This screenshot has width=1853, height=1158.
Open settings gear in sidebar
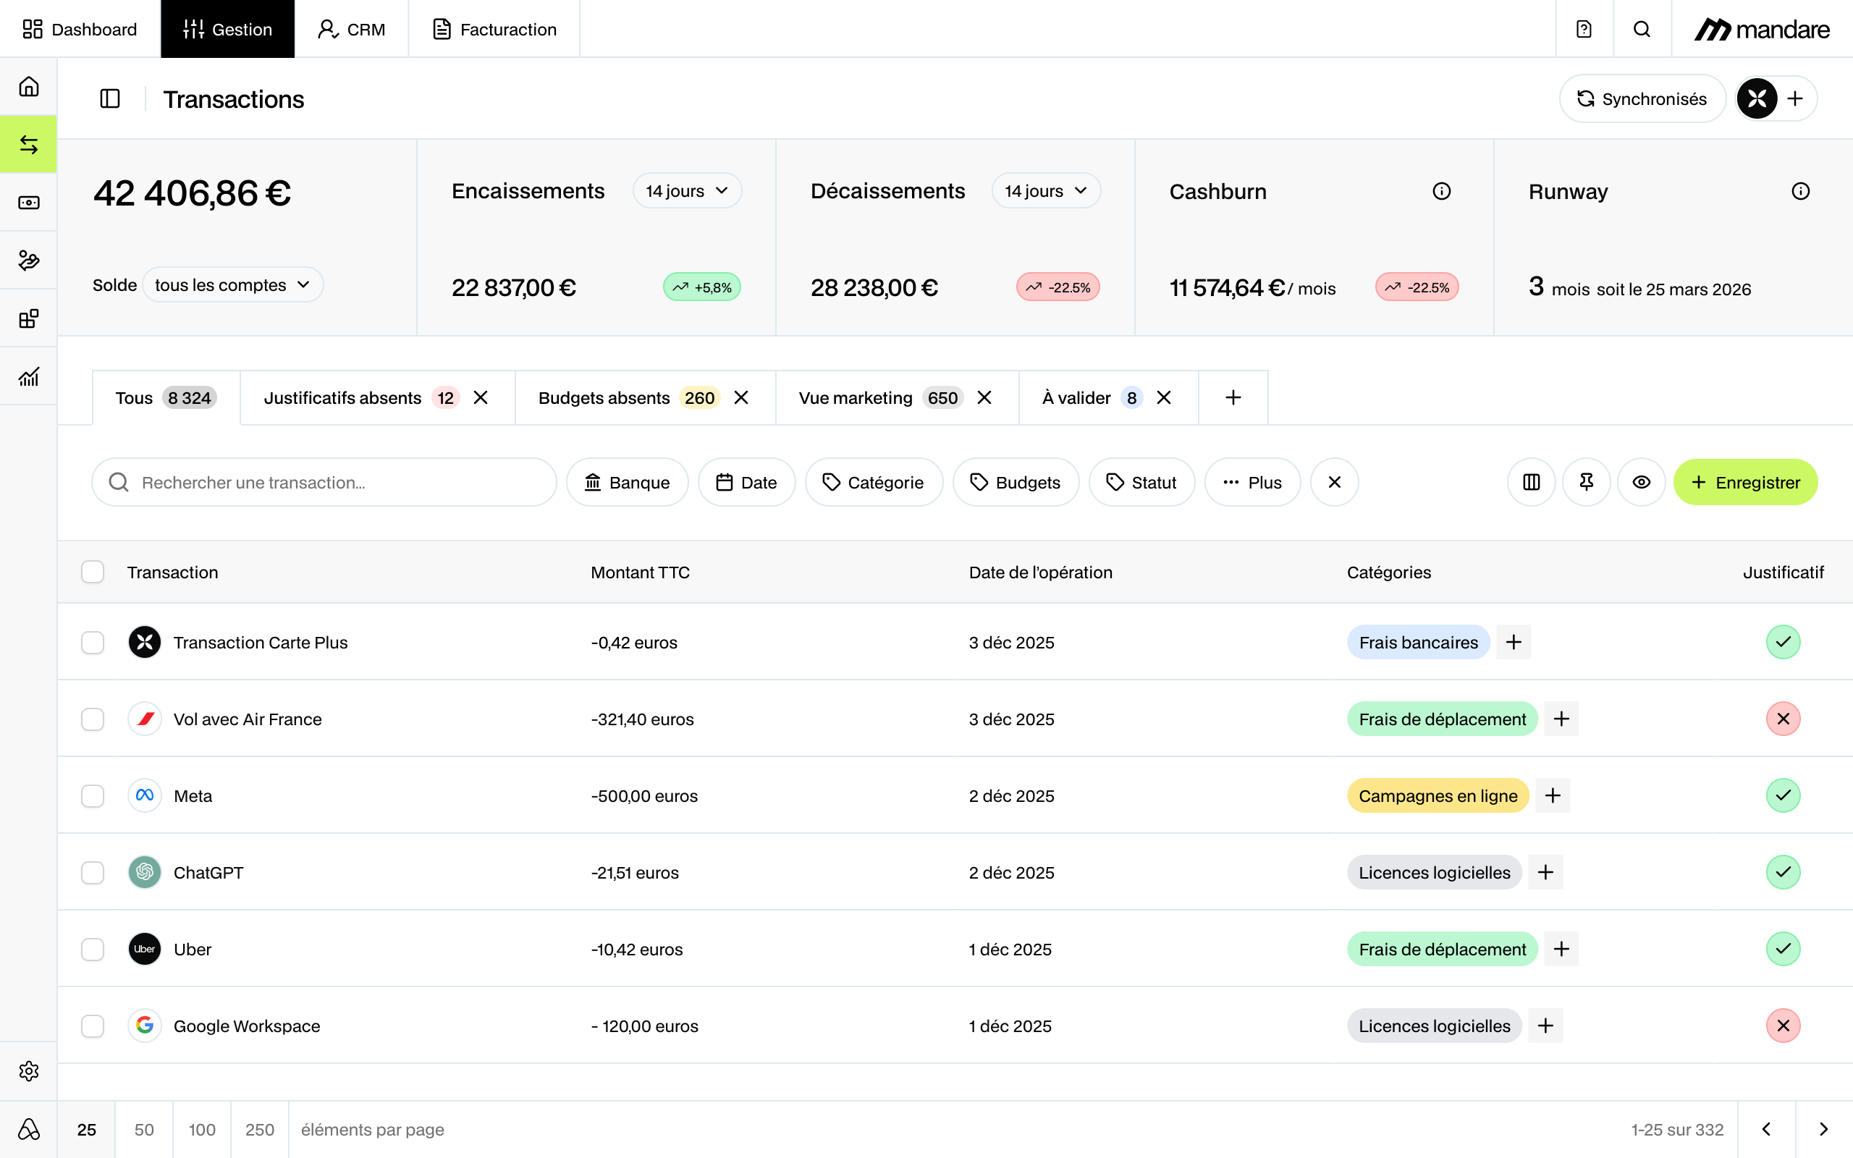coord(28,1070)
